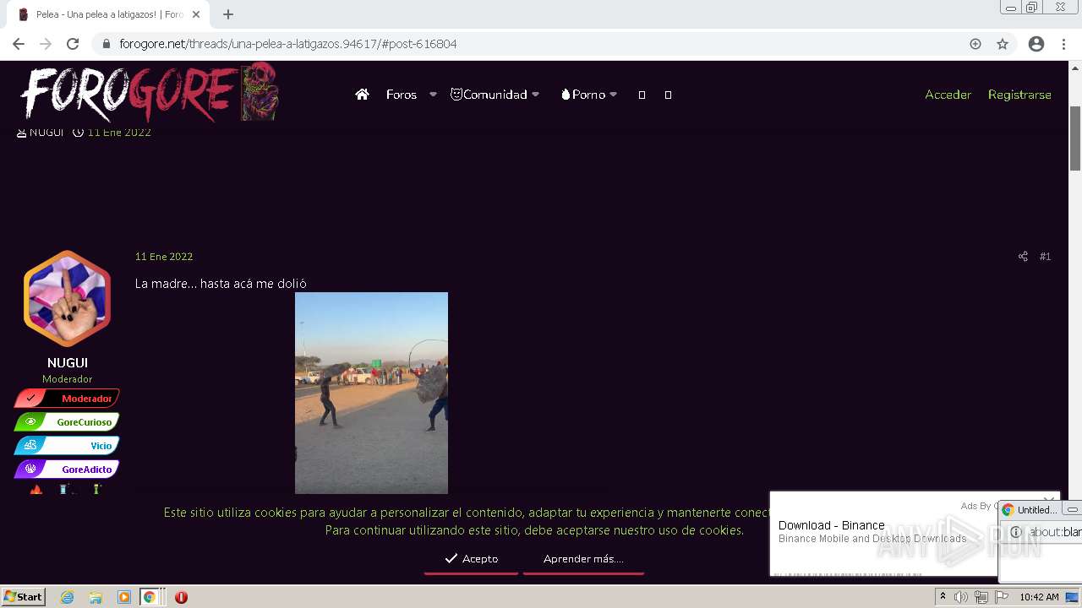Screen dimensions: 1082x608
Task: Share this post via share icon
Action: click(1023, 257)
